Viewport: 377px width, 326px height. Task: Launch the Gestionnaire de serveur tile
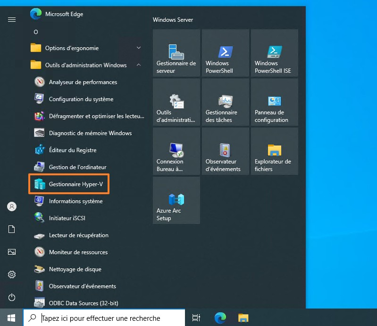pos(176,53)
